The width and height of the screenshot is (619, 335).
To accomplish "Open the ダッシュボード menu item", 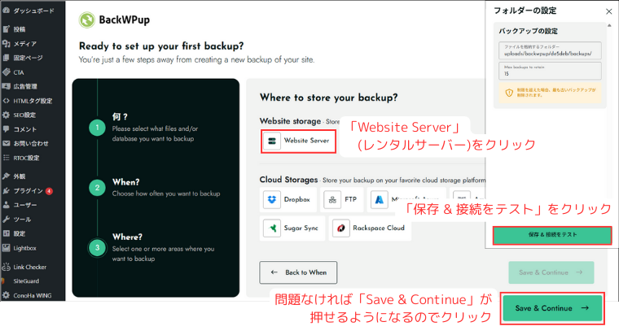I will (33, 11).
